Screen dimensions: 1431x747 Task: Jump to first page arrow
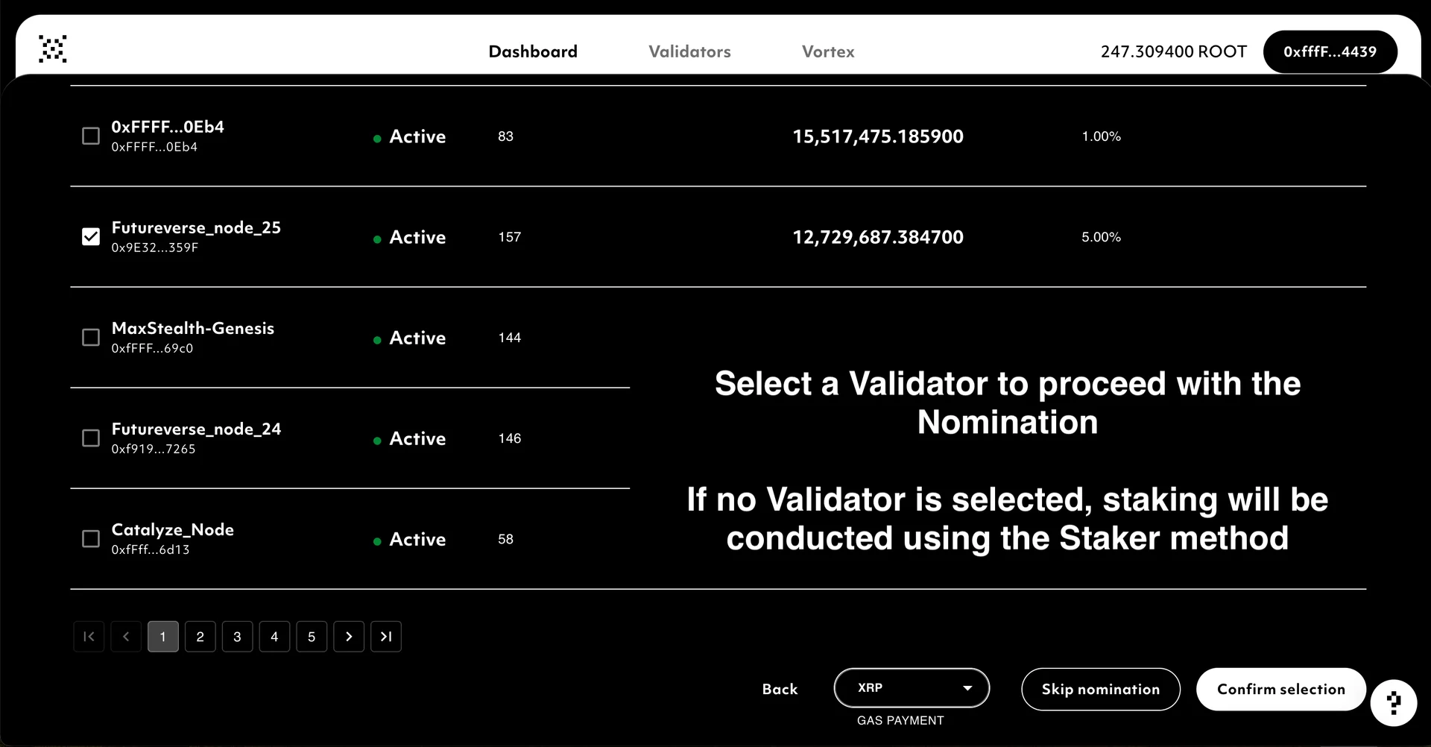click(x=89, y=637)
